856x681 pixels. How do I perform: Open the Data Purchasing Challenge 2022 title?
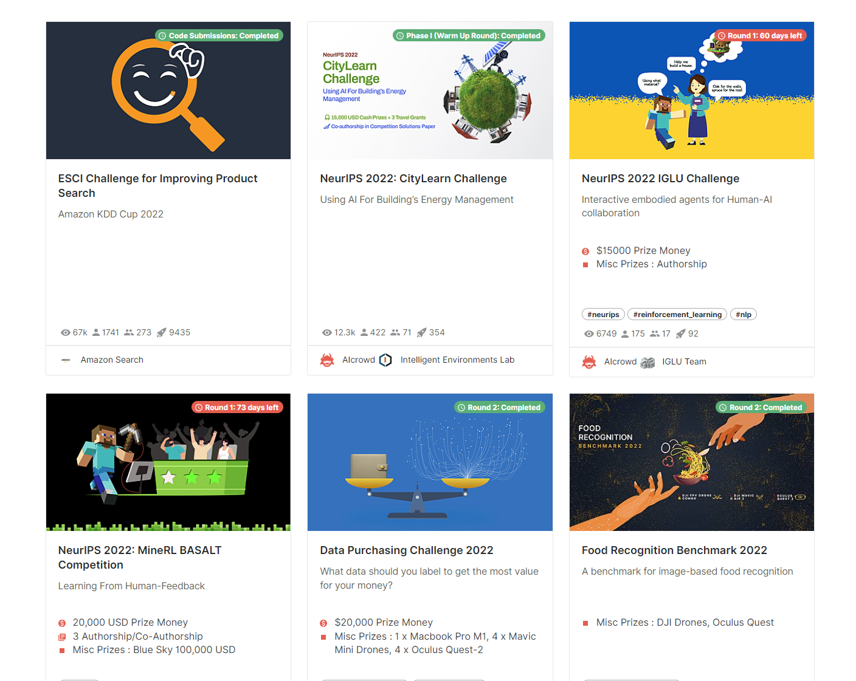(407, 550)
